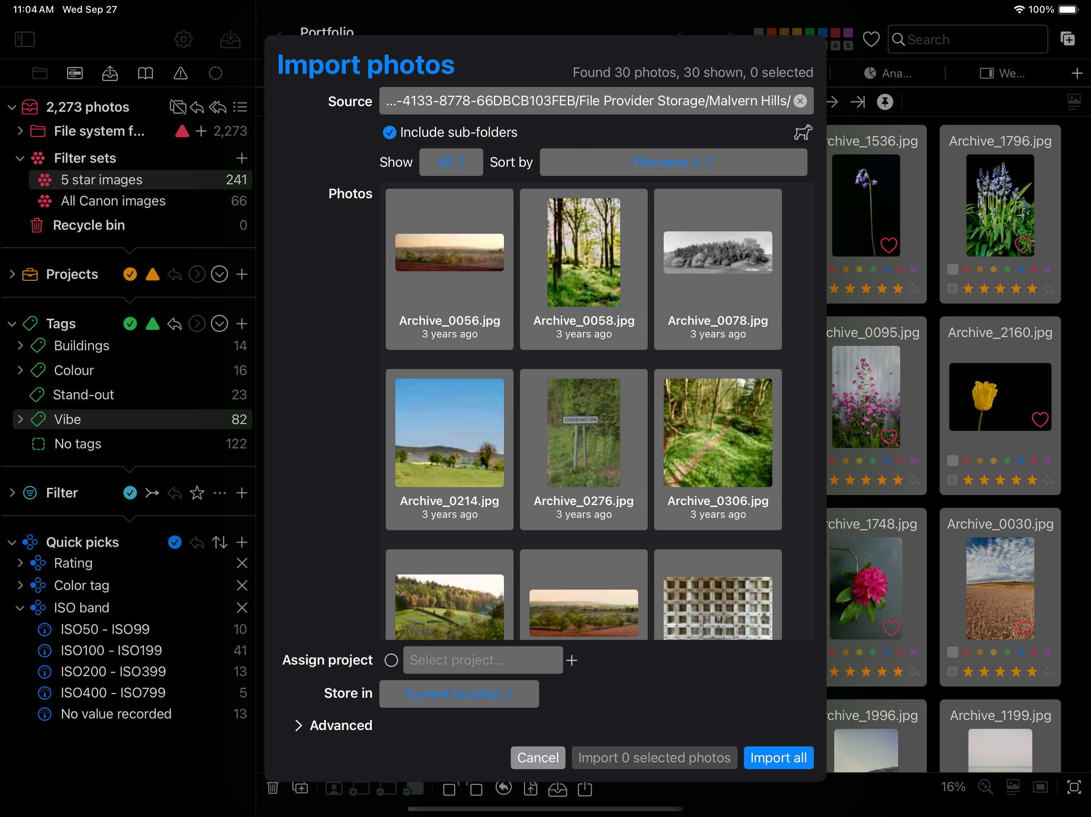This screenshot has width=1091, height=817.
Task: Toggle favourite heart on Archive_2160.jpg
Action: point(1040,419)
